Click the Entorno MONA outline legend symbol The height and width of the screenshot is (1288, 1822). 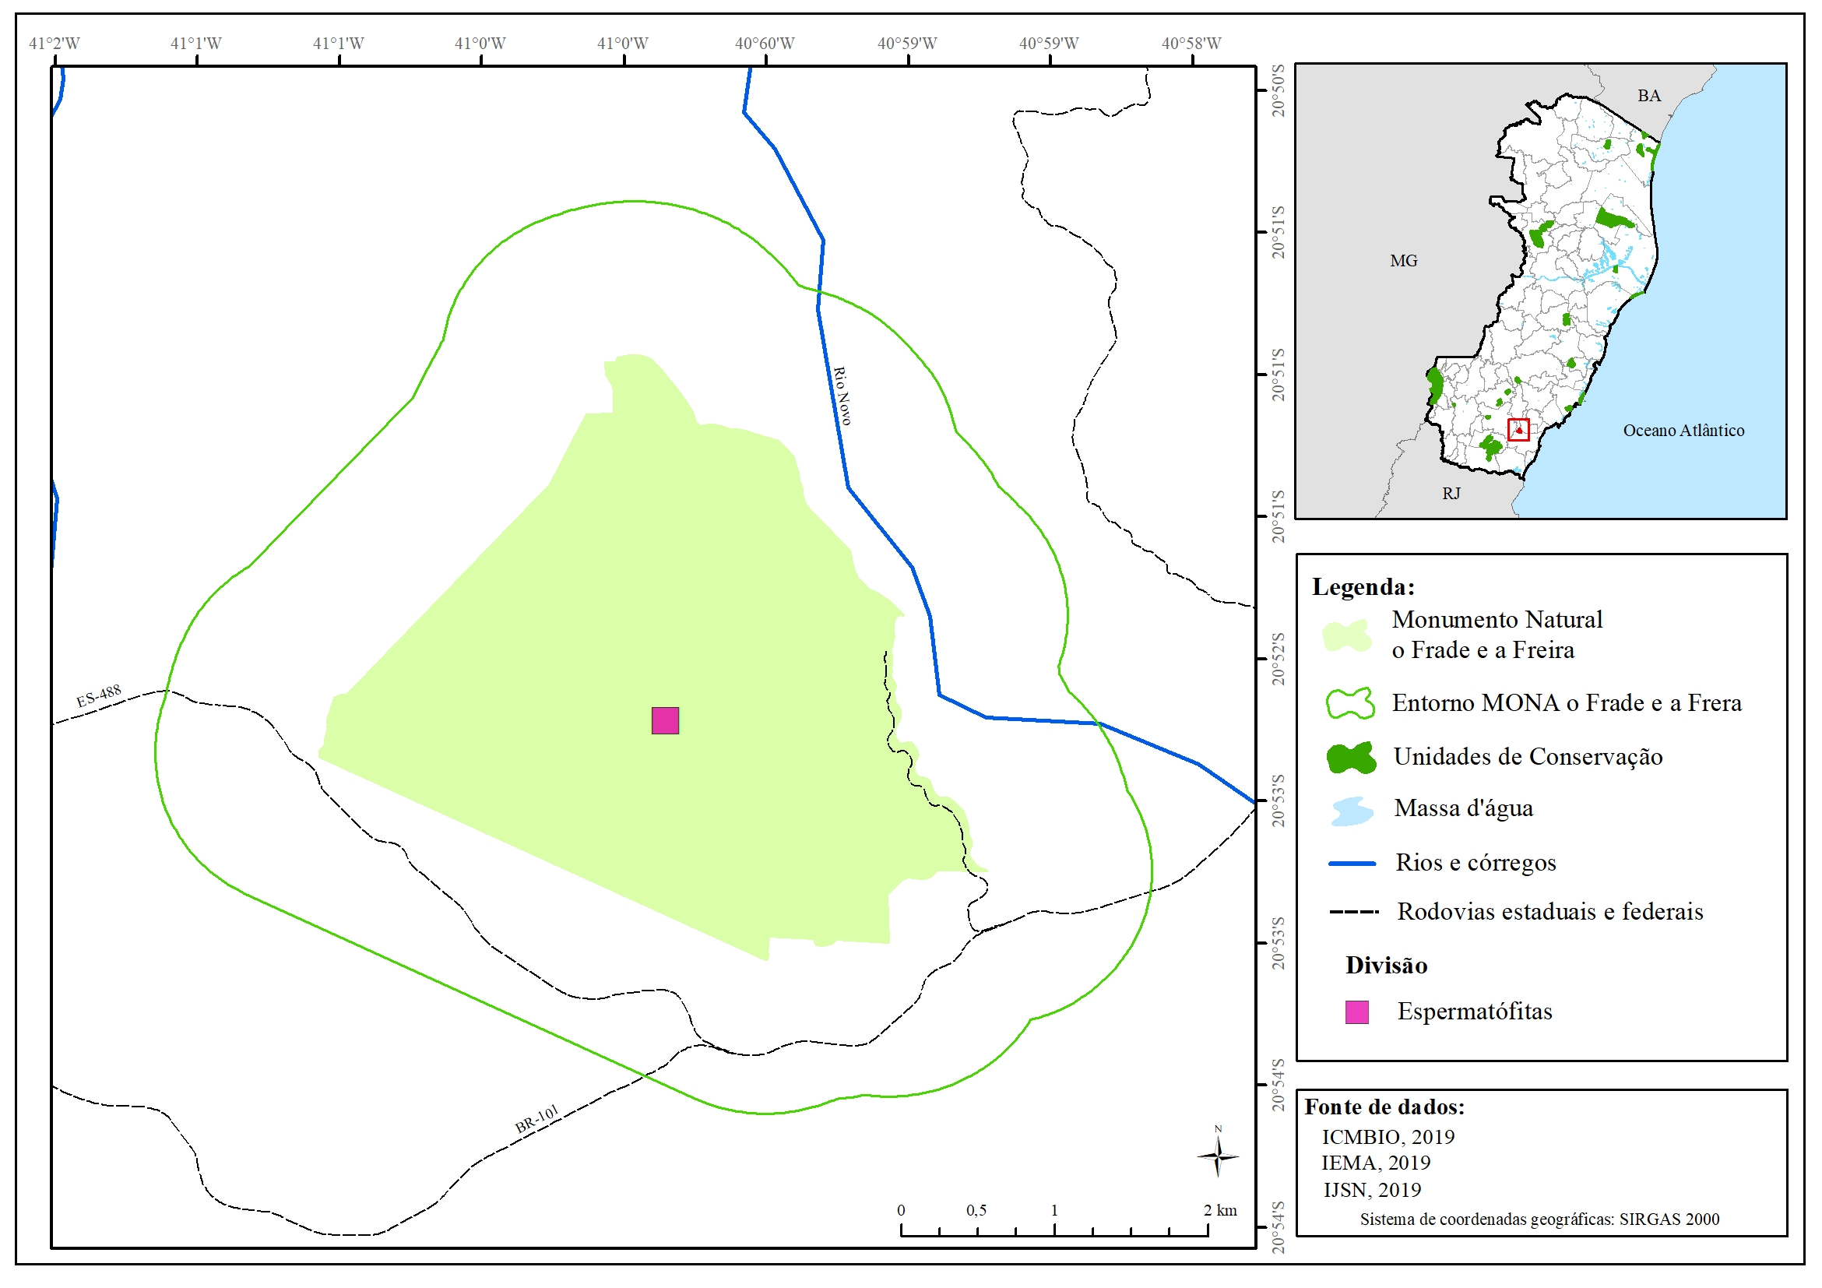click(1350, 703)
